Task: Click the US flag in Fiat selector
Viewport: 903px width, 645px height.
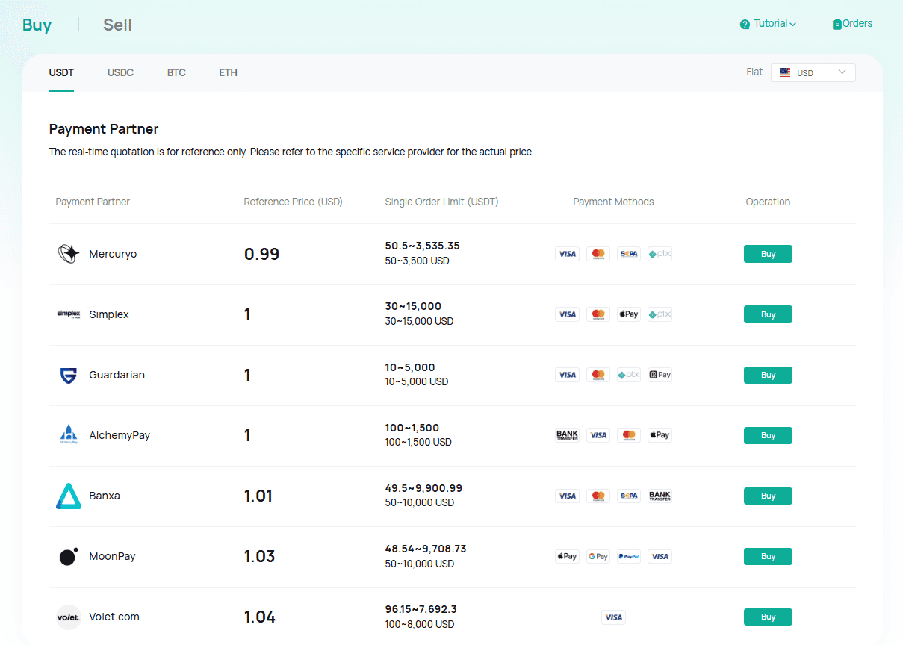Action: tap(785, 73)
